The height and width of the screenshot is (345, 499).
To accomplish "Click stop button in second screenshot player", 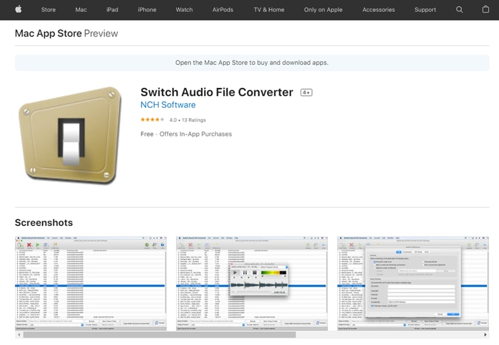I will tap(254, 273).
